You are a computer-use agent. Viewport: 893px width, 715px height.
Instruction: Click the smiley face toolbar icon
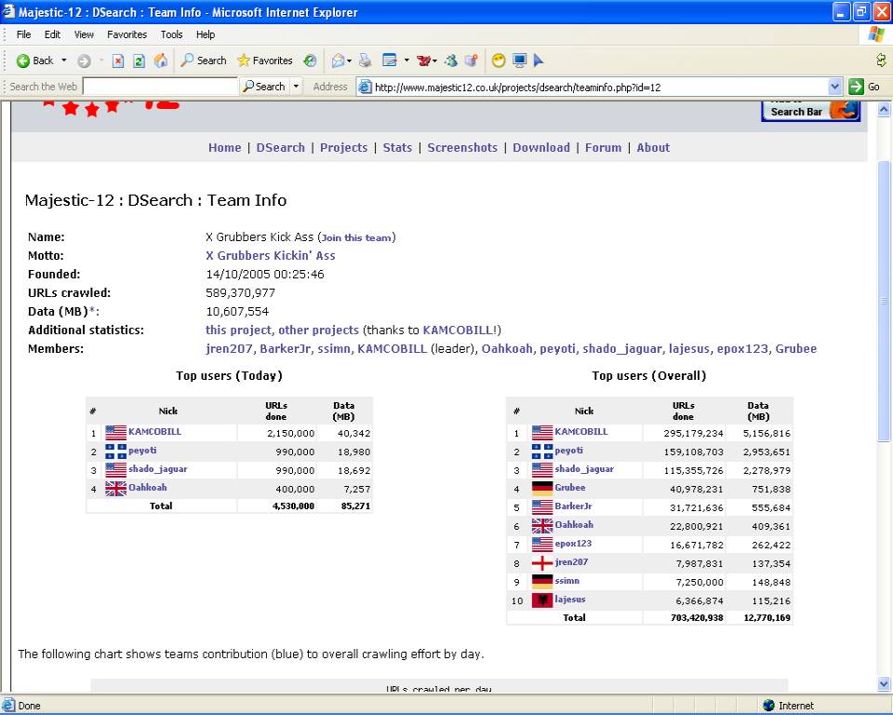[499, 61]
